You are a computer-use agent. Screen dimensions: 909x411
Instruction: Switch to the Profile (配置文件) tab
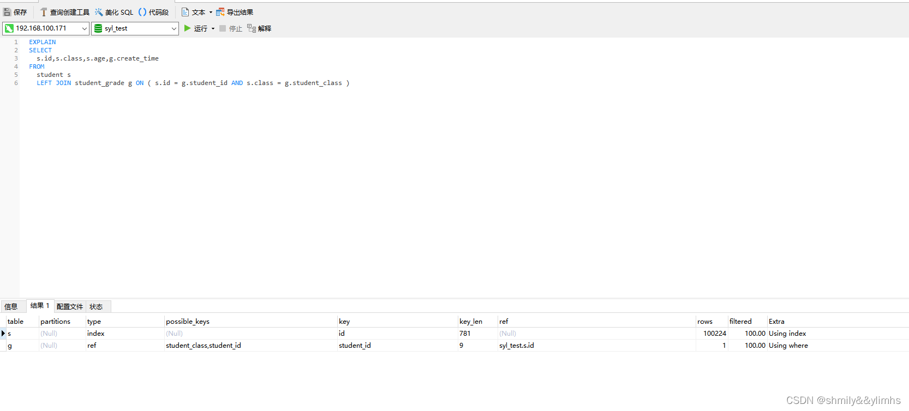pos(70,306)
